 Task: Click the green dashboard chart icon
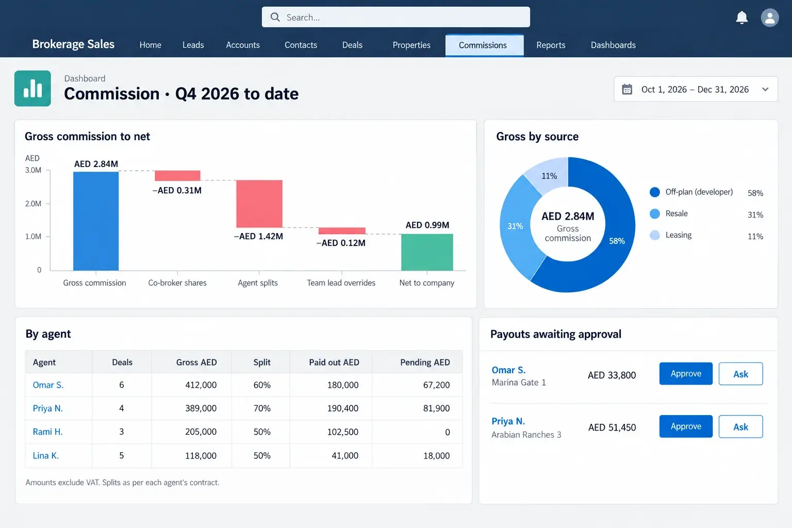(x=32, y=88)
